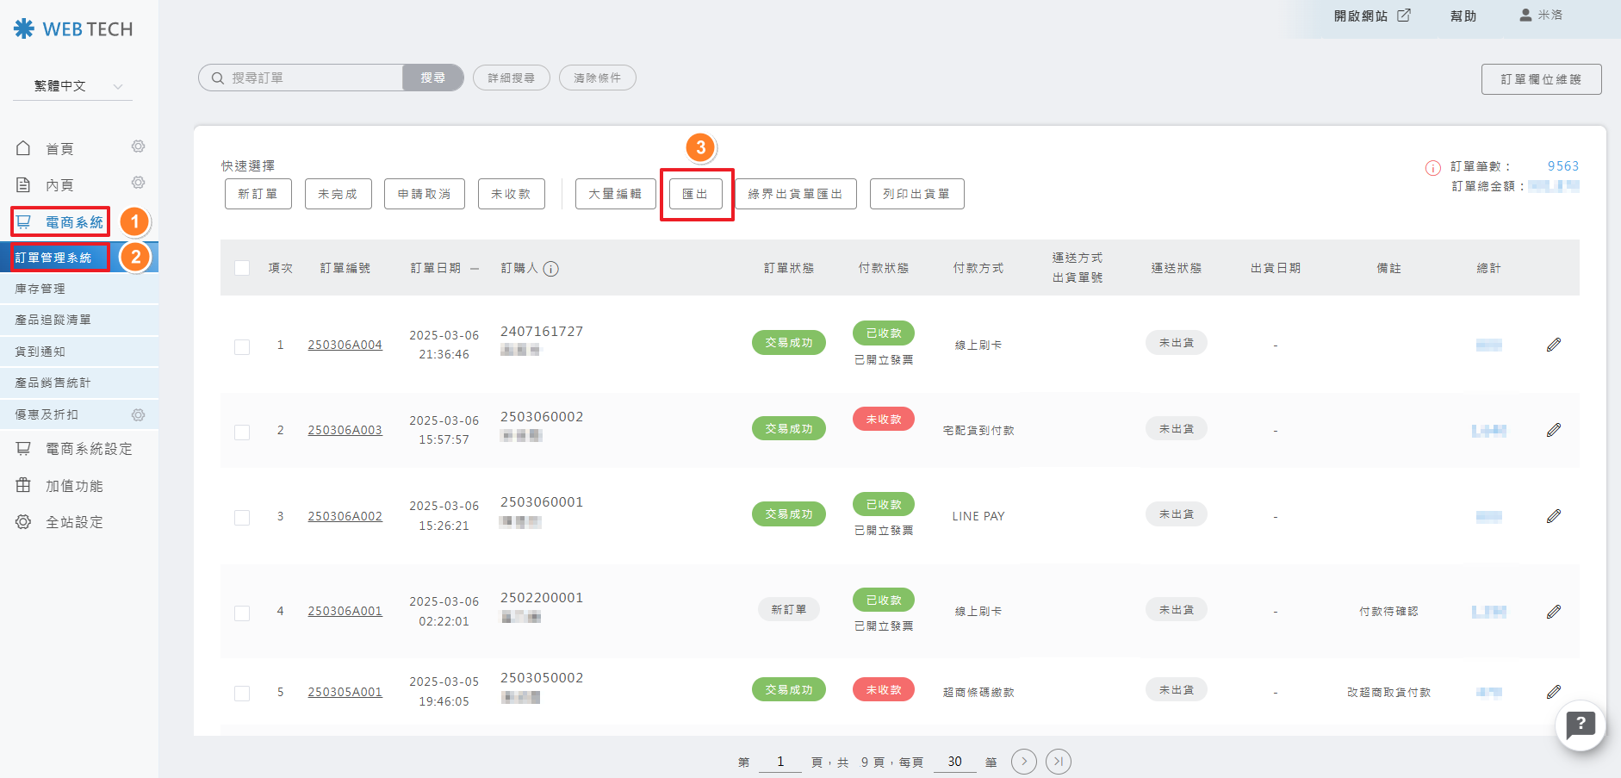
Task: Check the box for order 250306A003
Action: click(x=242, y=432)
